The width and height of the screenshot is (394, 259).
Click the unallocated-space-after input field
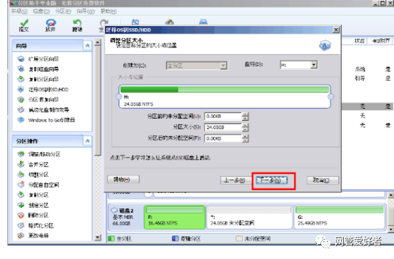(x=223, y=138)
